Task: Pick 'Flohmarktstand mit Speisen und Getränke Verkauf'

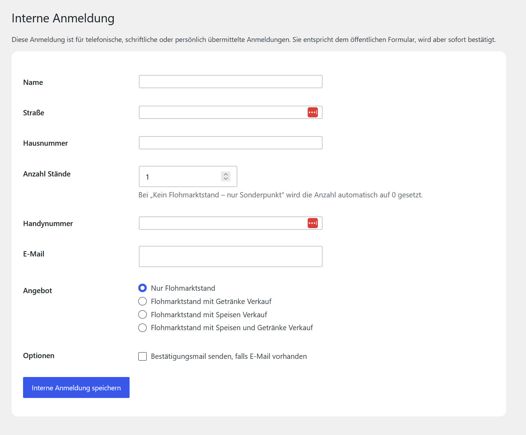Action: click(x=143, y=328)
